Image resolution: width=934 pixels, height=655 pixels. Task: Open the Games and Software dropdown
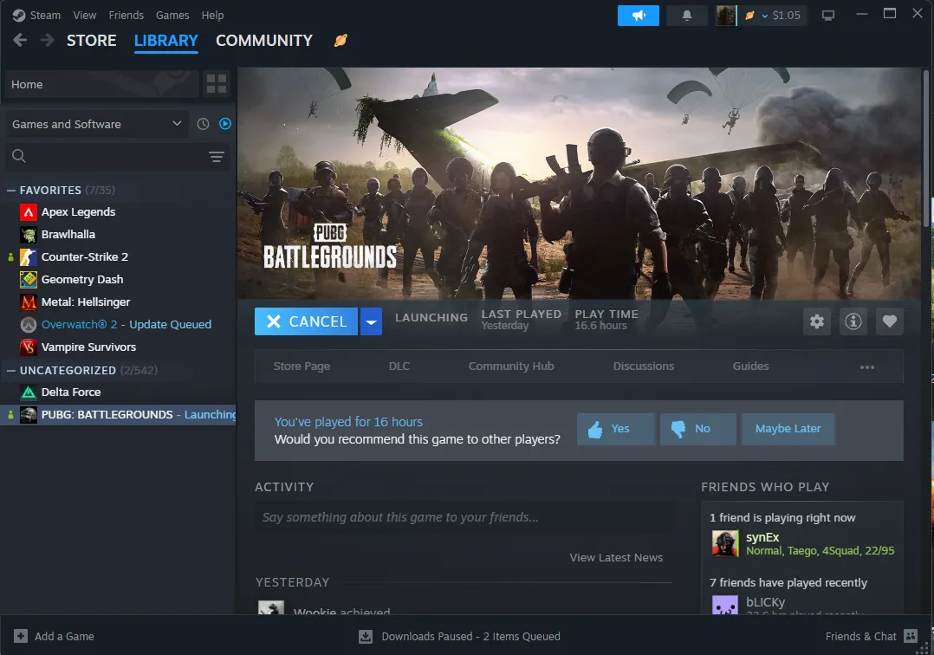click(x=95, y=124)
